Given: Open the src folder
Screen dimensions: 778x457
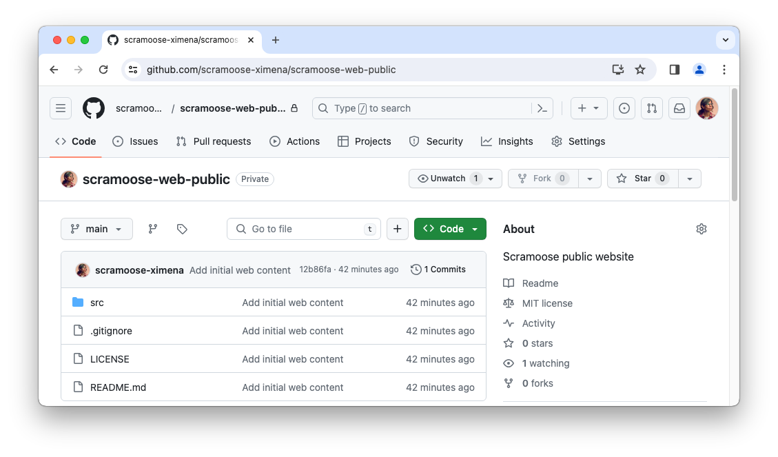Looking at the screenshot, I should [x=96, y=303].
